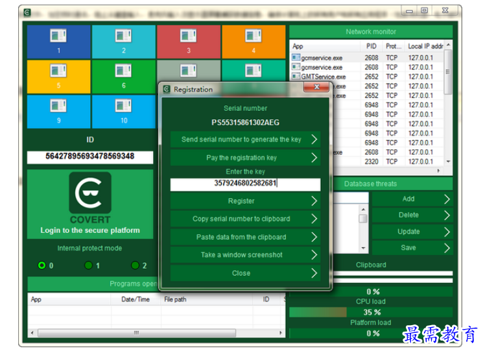
Task: Select internal protect mode 0 radio button
Action: (42, 265)
